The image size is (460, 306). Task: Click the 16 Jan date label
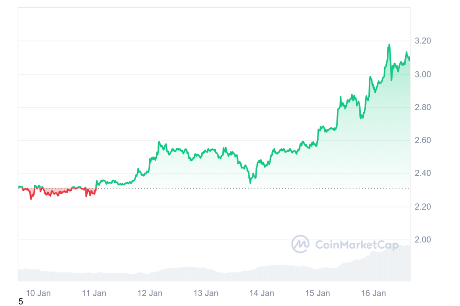tap(373, 293)
